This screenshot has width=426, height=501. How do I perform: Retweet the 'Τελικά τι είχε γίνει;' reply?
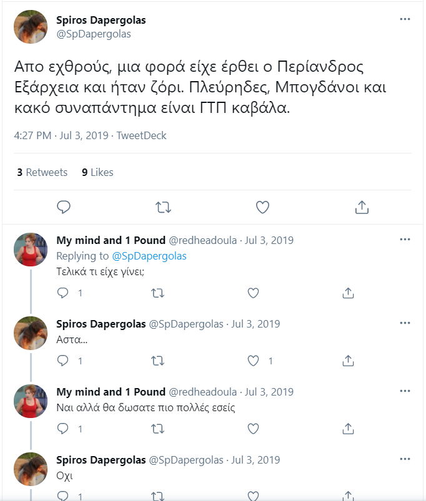[157, 293]
